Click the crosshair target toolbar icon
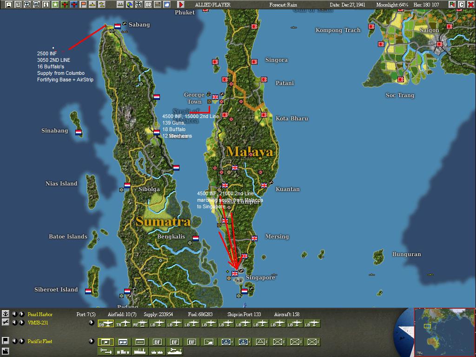This screenshot has height=357, width=476. tap(139, 5)
